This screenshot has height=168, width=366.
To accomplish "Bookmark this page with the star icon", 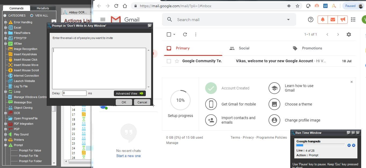I will click(298, 6).
